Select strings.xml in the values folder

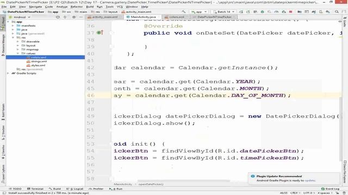click(39, 61)
